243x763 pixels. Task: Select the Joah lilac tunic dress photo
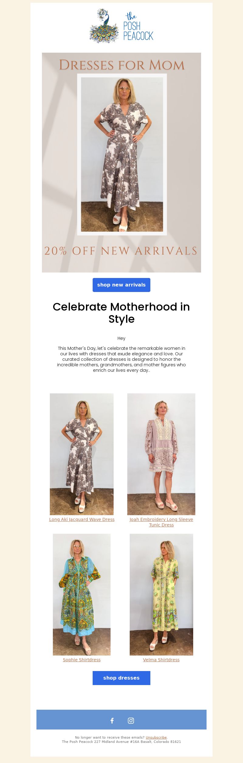(161, 454)
